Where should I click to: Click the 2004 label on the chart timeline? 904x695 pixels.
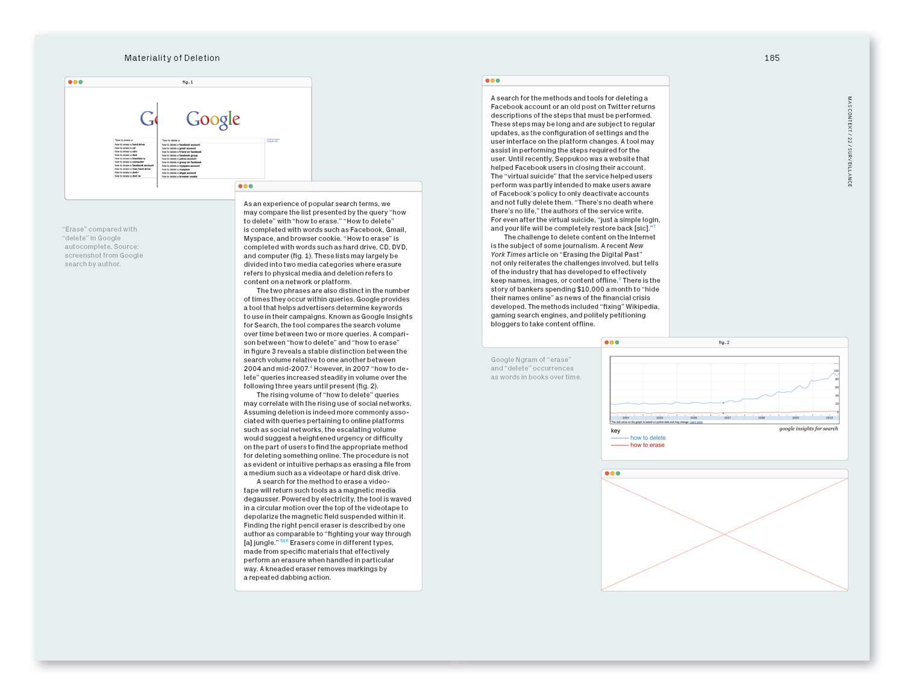(x=626, y=417)
